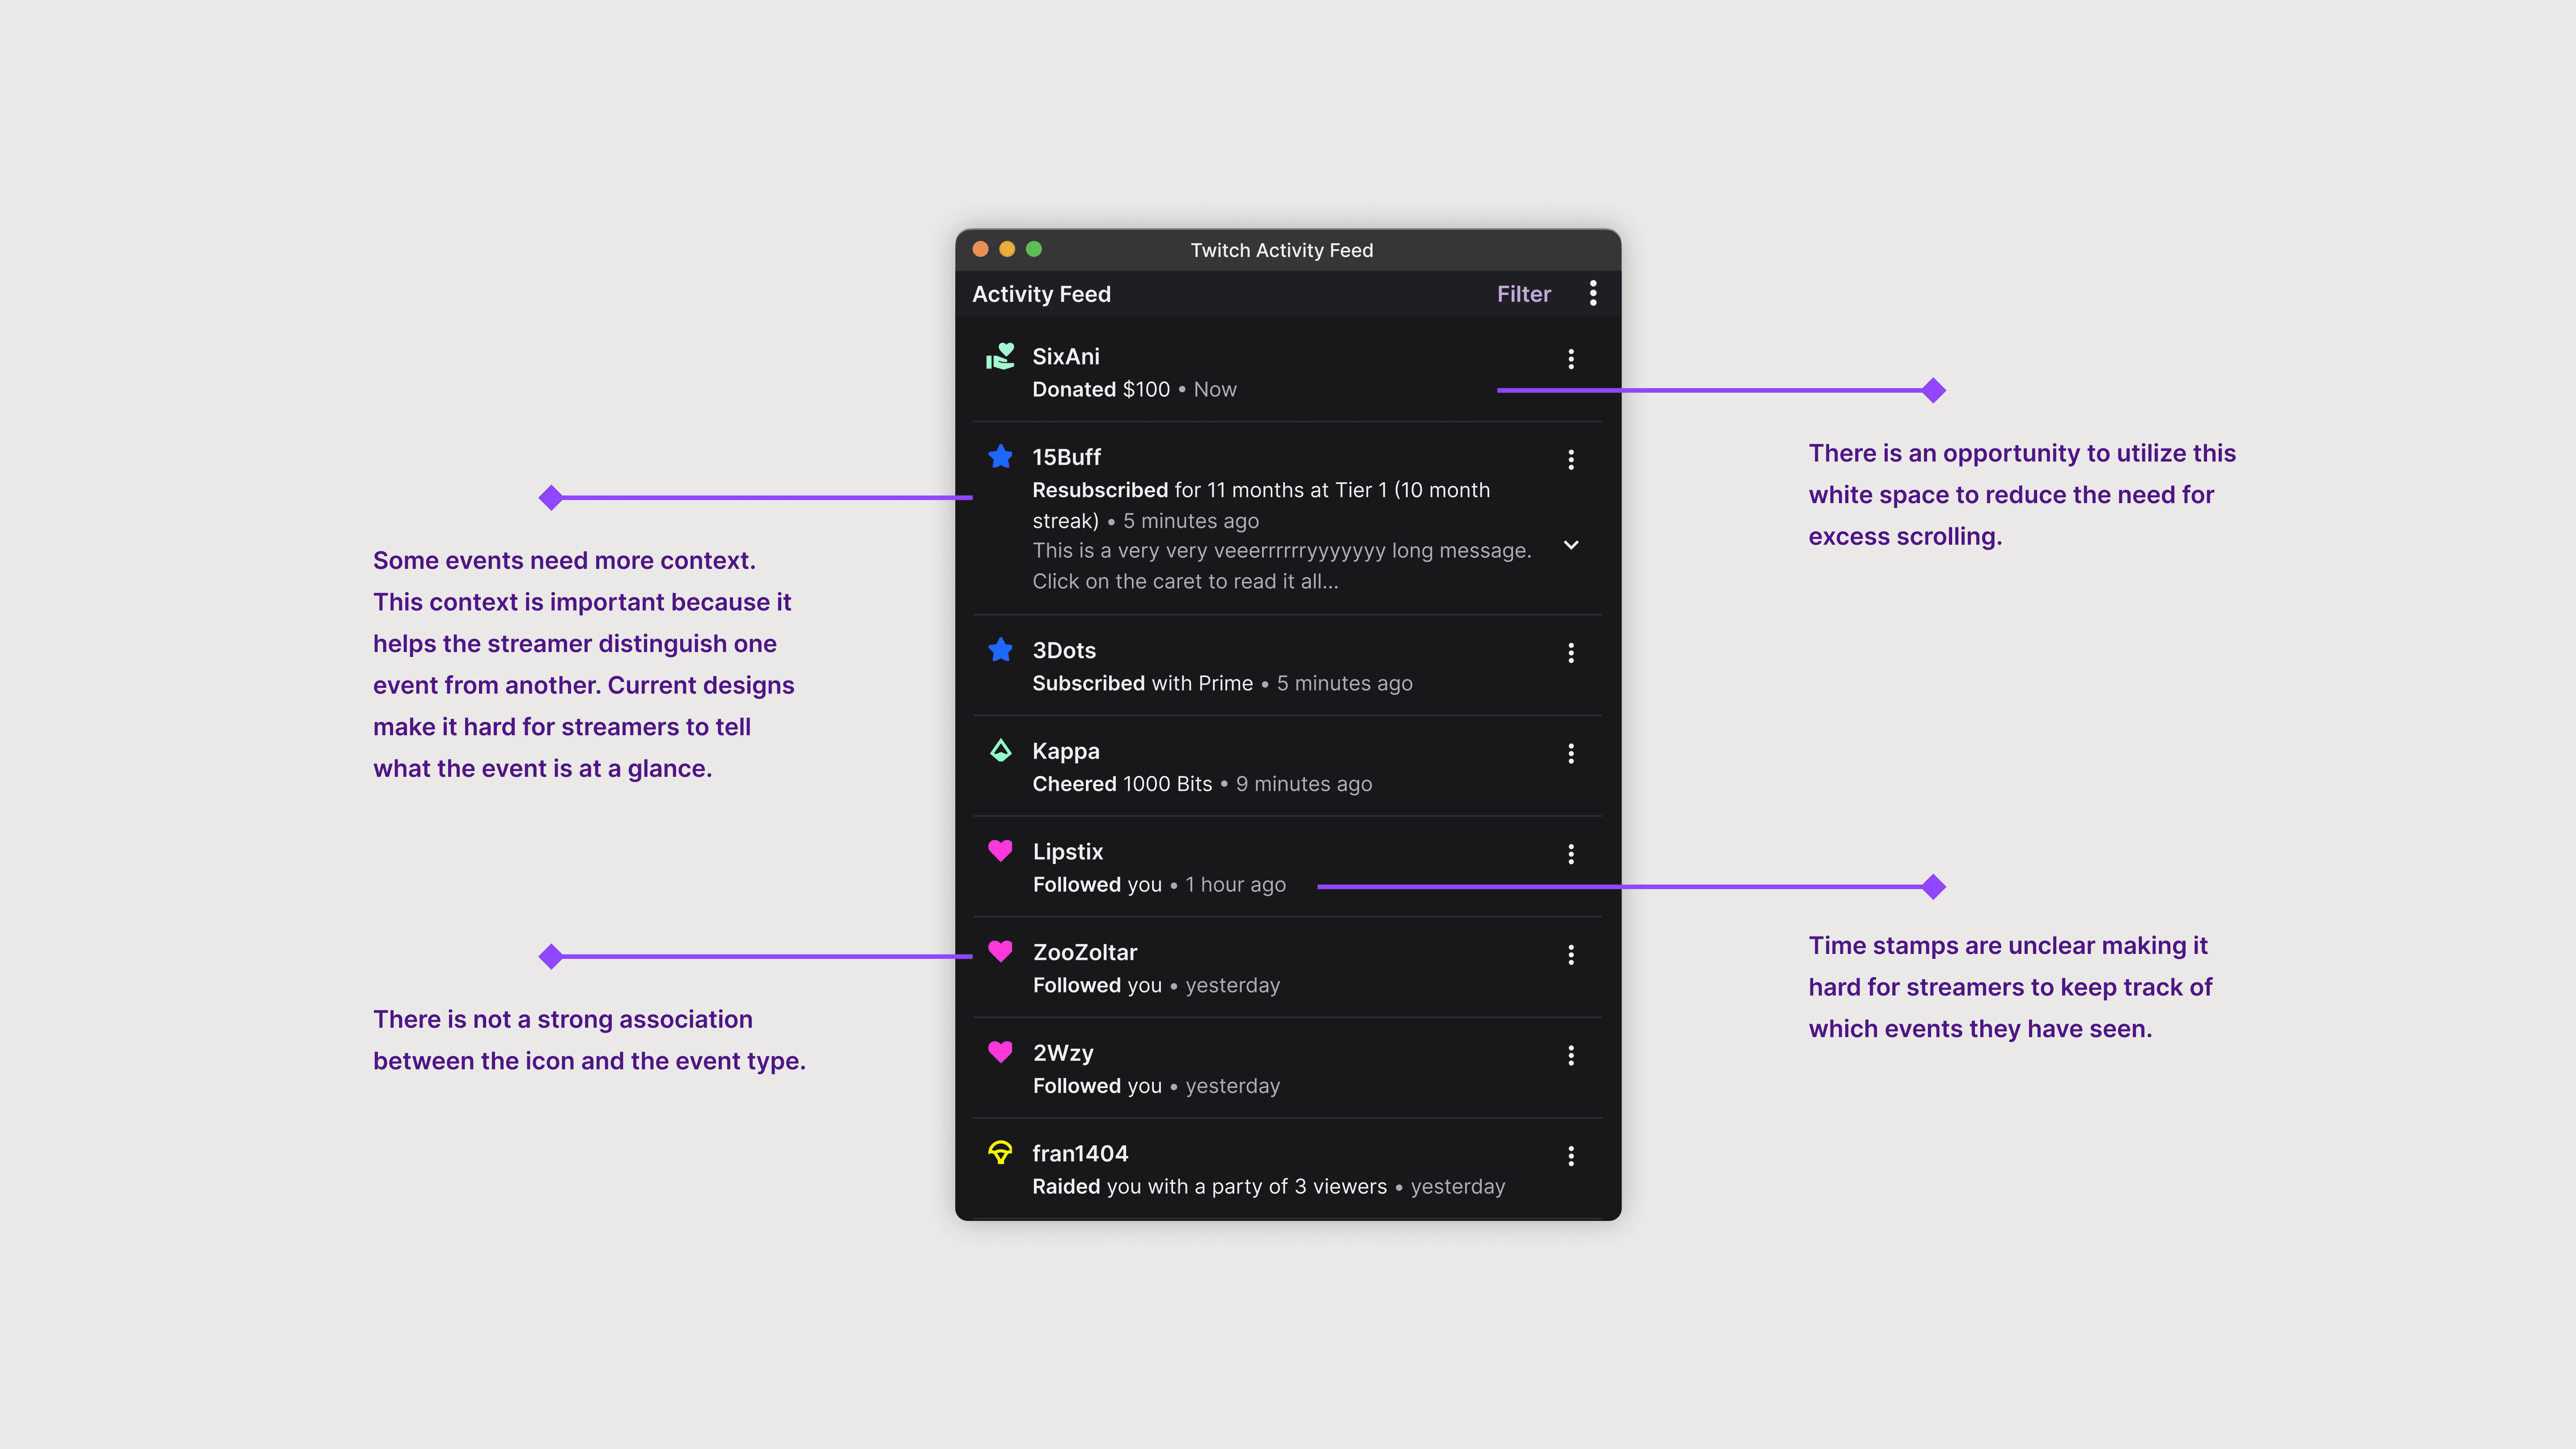Open fran1404 raid event options
2576x1449 pixels.
click(1571, 1156)
